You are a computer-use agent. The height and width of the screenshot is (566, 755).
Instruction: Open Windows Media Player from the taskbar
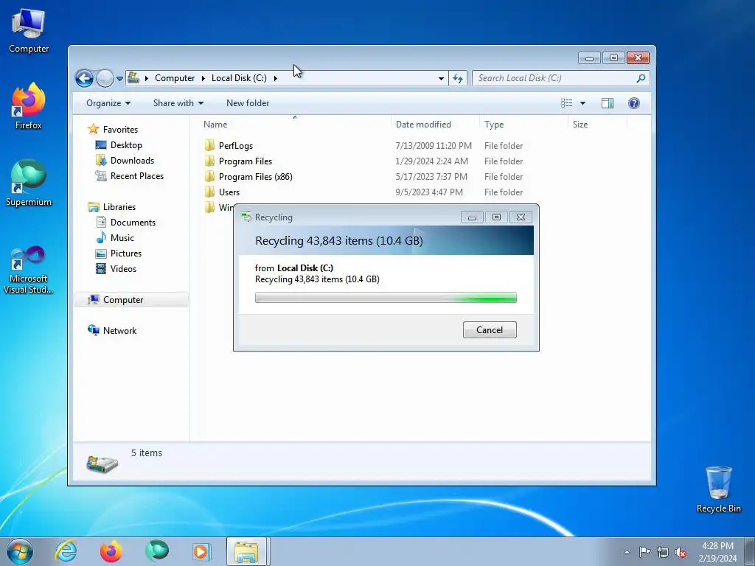(201, 551)
